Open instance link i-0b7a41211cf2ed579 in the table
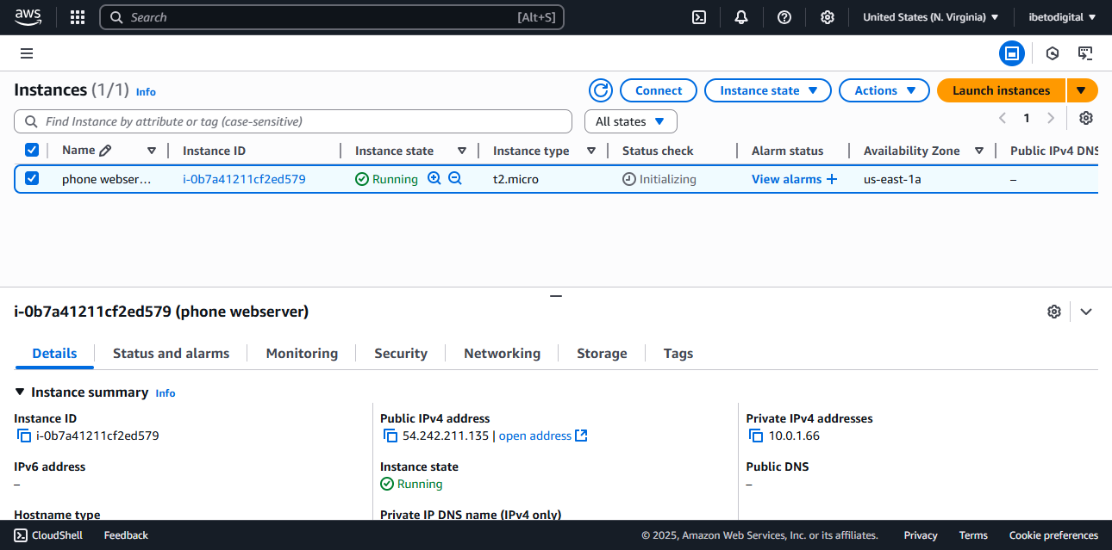The height and width of the screenshot is (550, 1112). tap(244, 179)
